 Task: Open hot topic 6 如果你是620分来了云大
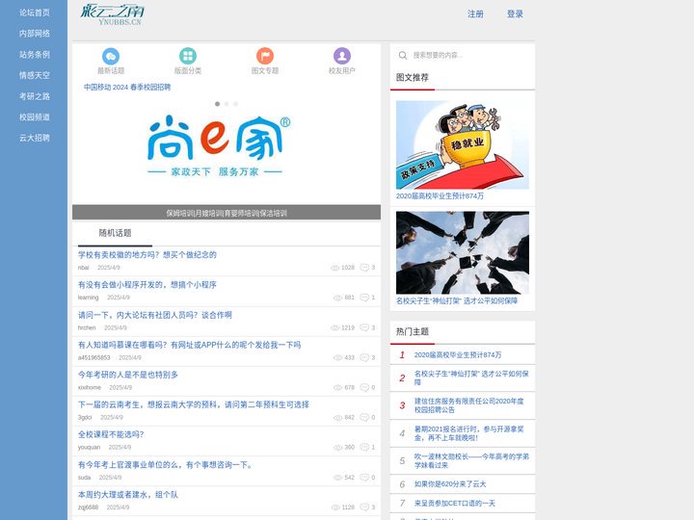(450, 484)
